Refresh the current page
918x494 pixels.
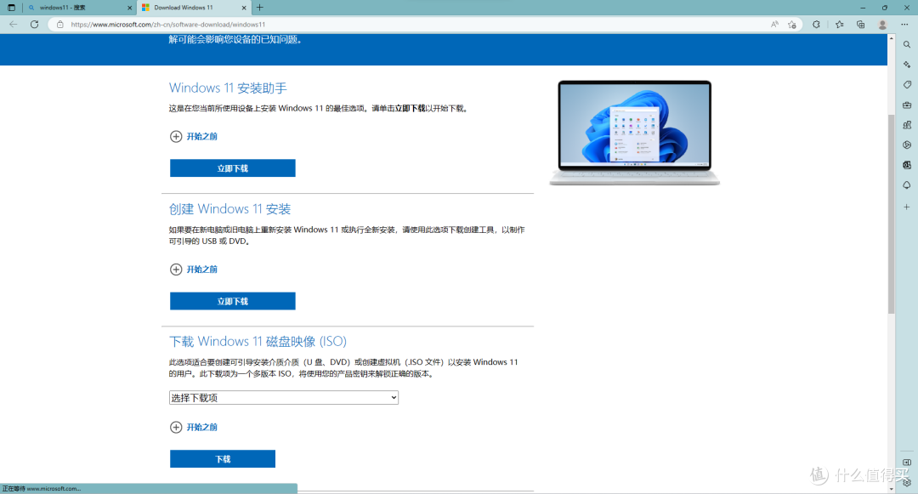(x=35, y=25)
